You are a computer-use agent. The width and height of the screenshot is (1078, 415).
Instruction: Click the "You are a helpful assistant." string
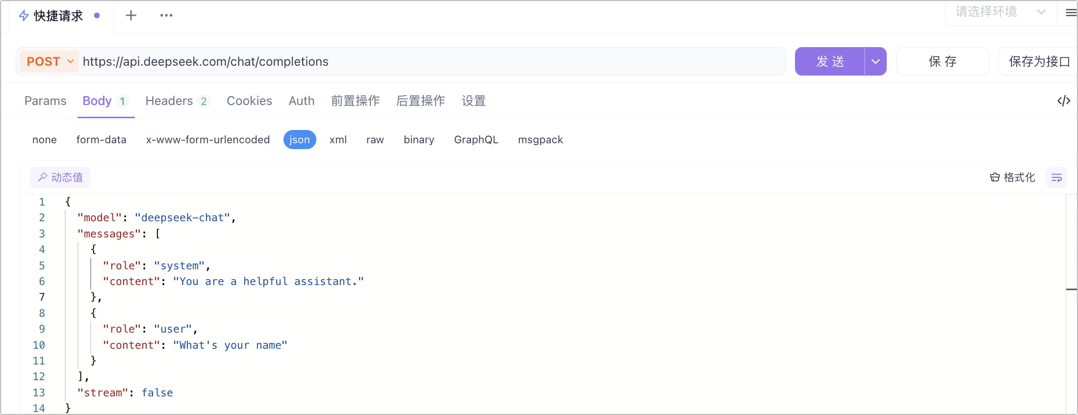(269, 282)
